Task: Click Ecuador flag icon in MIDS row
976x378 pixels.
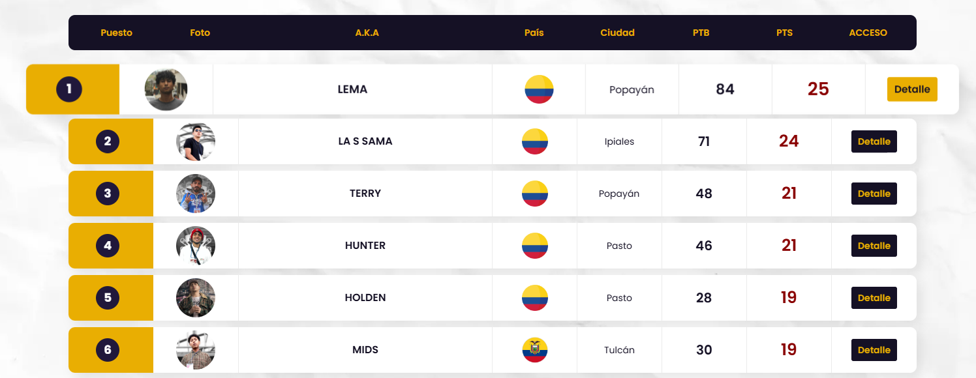Action: point(535,350)
